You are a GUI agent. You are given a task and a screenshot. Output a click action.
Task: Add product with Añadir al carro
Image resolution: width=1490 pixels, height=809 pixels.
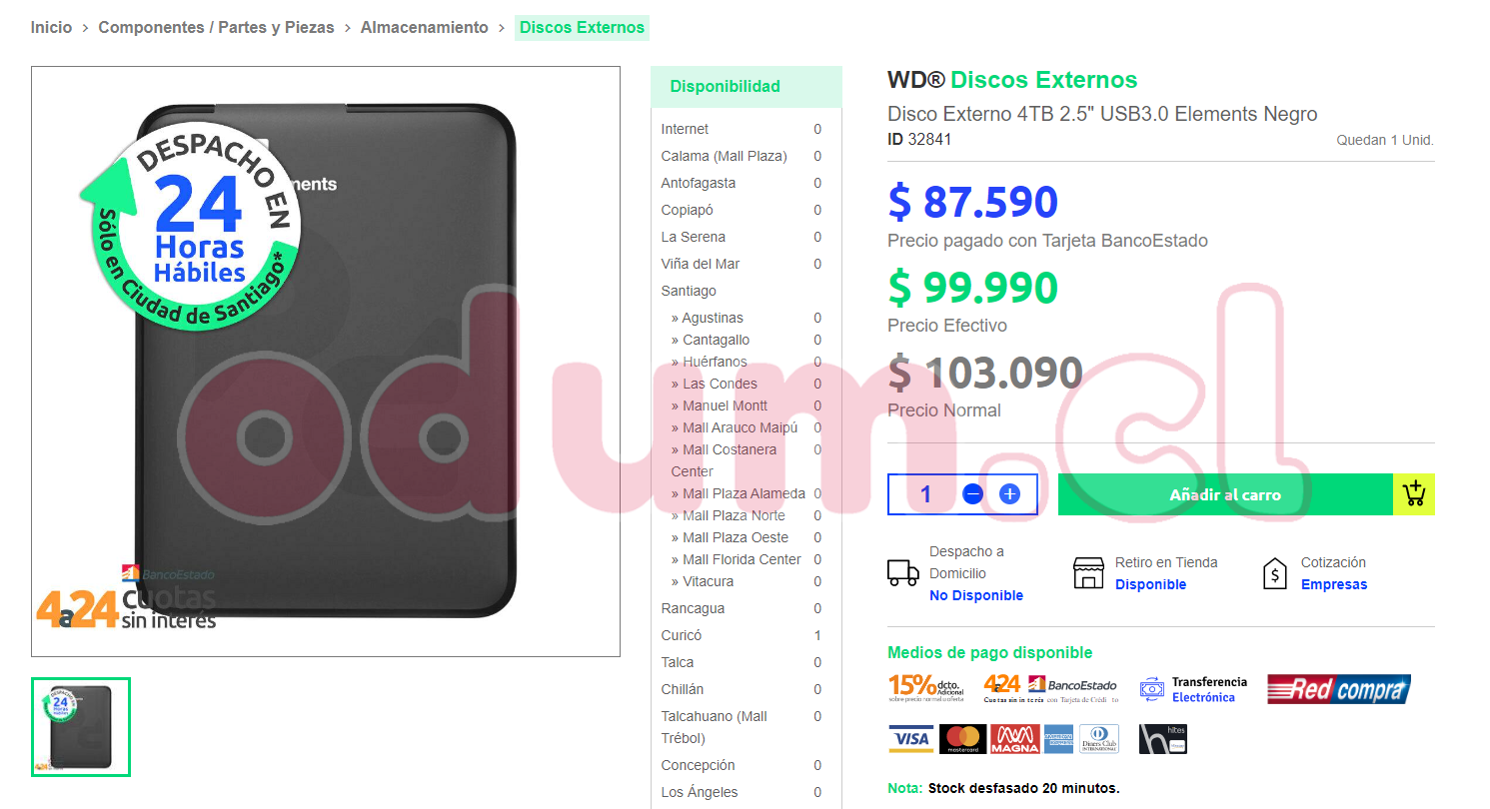1225,494
